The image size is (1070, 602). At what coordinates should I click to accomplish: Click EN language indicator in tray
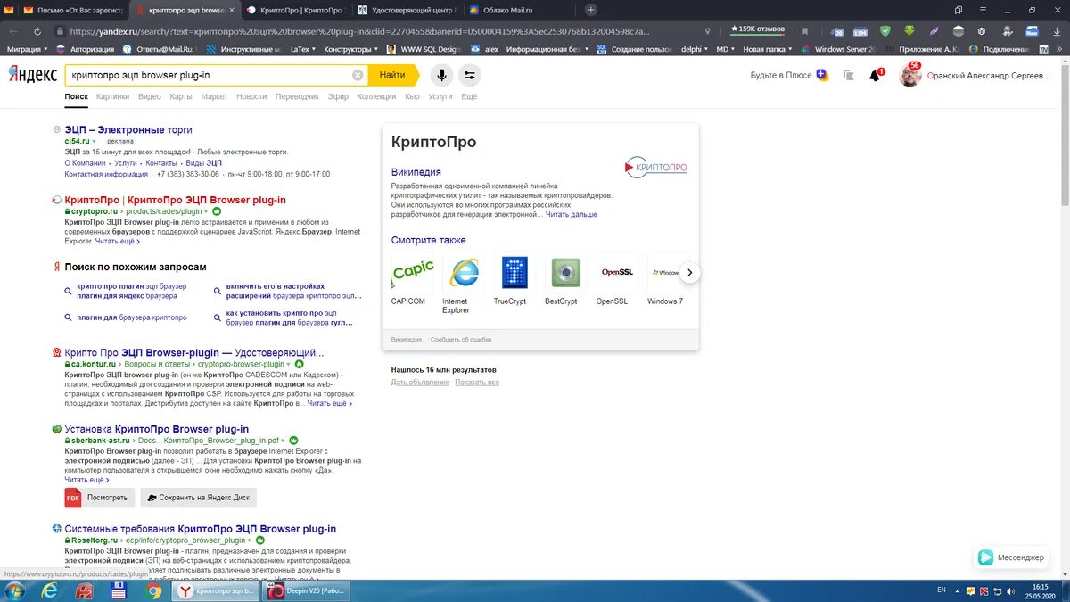pyautogui.click(x=942, y=590)
